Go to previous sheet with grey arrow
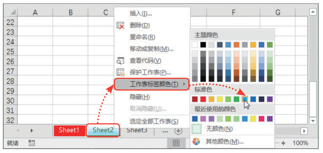Image resolution: width=323 pixels, height=153 pixels. [18, 131]
